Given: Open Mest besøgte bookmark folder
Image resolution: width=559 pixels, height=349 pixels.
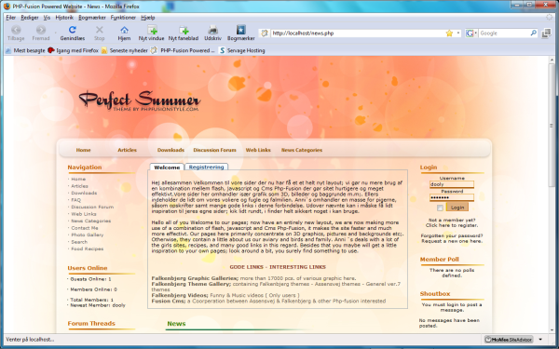Looking at the screenshot, I should [x=25, y=50].
